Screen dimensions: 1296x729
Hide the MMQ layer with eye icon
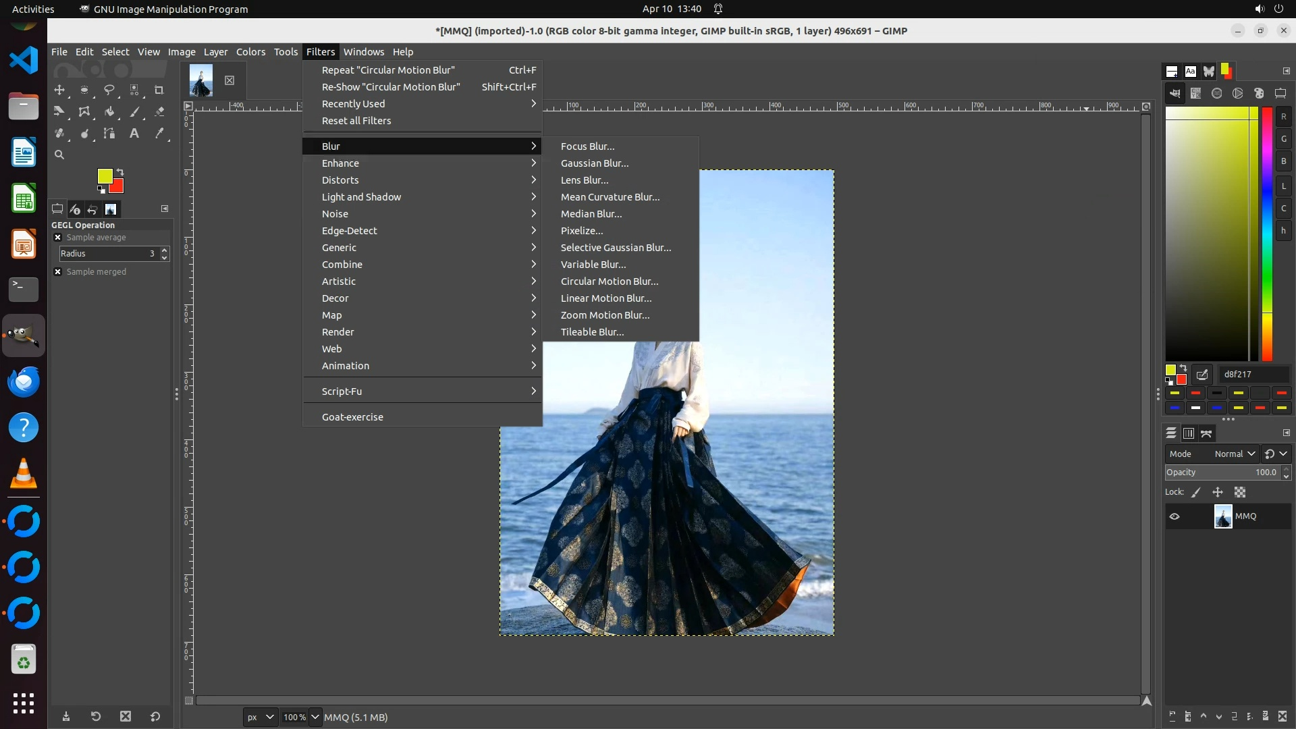[x=1174, y=516]
